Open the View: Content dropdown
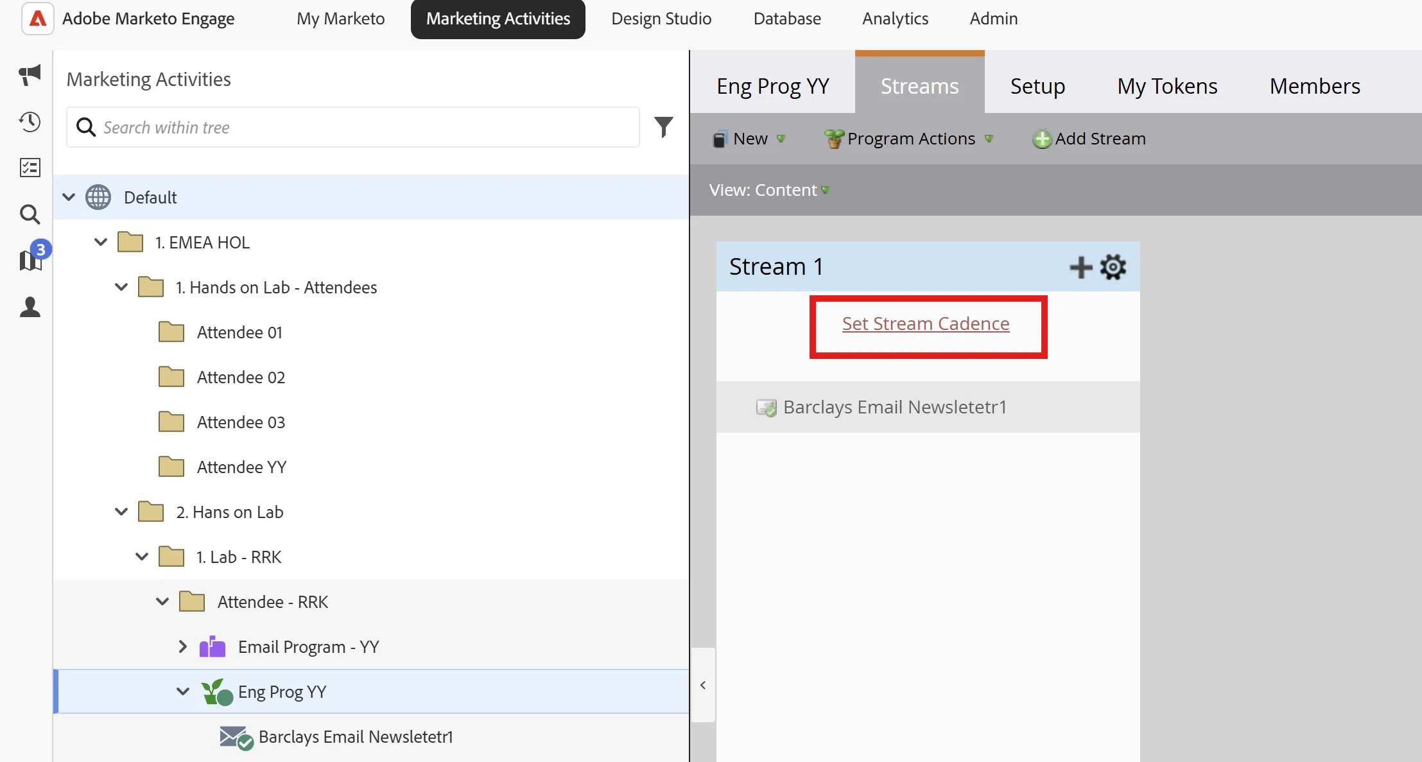Screen dimensions: 1422x762 [769, 190]
